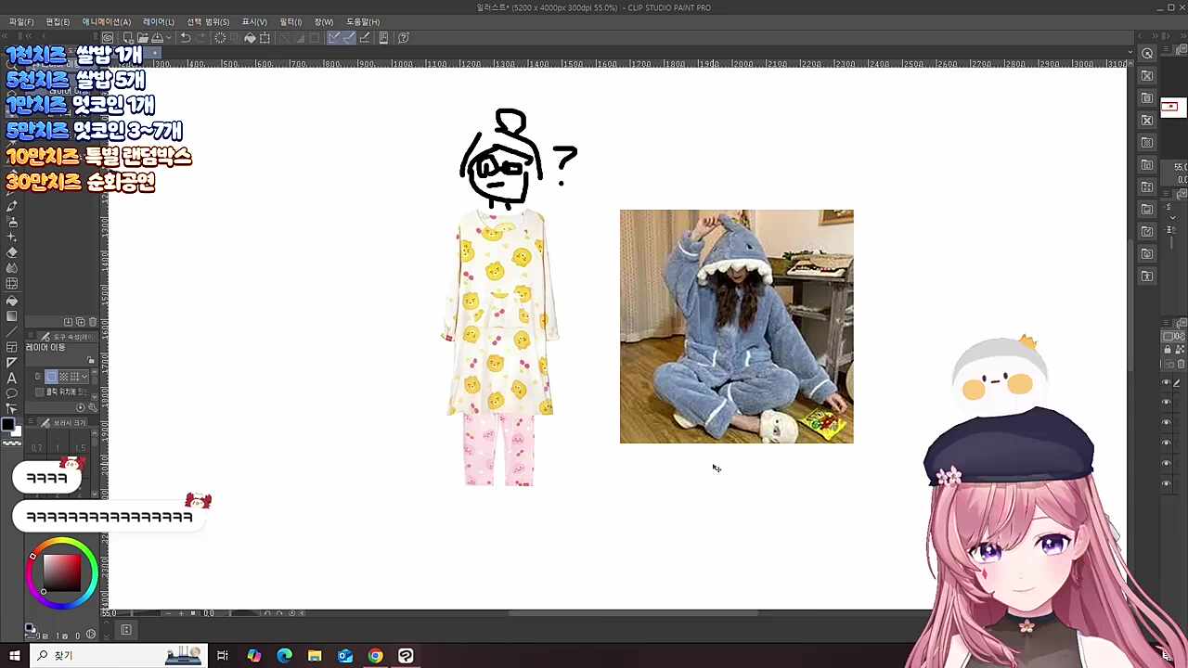Viewport: 1188px width, 668px height.
Task: Select the Gradient tool
Action: pyautogui.click(x=12, y=315)
